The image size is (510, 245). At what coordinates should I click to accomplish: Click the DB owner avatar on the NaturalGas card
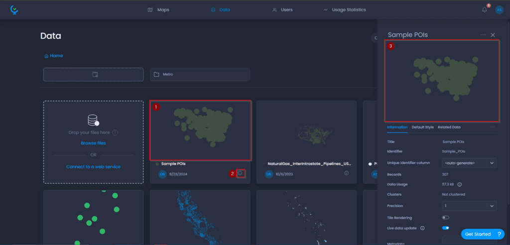pos(269,174)
